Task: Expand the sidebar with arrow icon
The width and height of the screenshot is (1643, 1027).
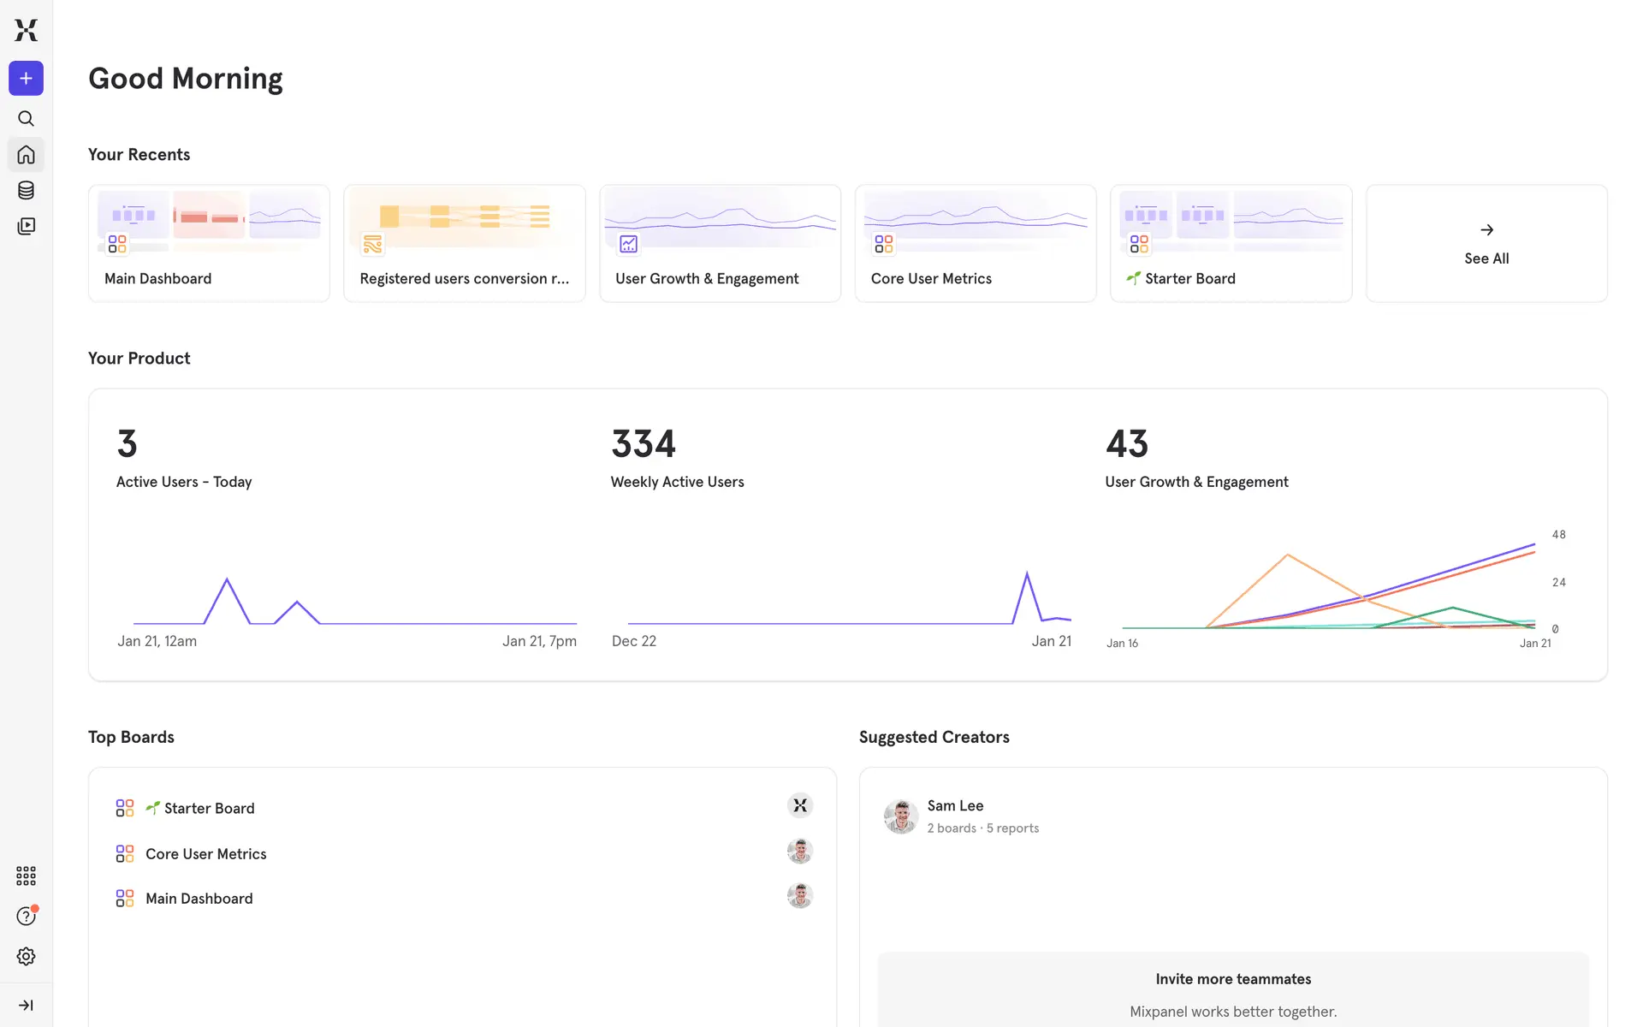Action: 26,1006
